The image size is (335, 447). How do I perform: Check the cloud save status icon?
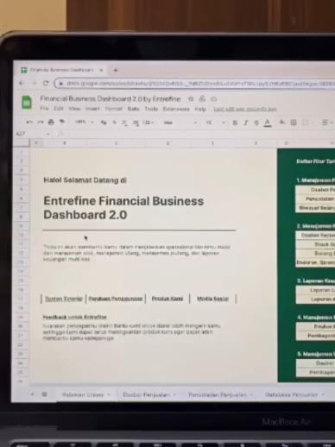[x=213, y=99]
